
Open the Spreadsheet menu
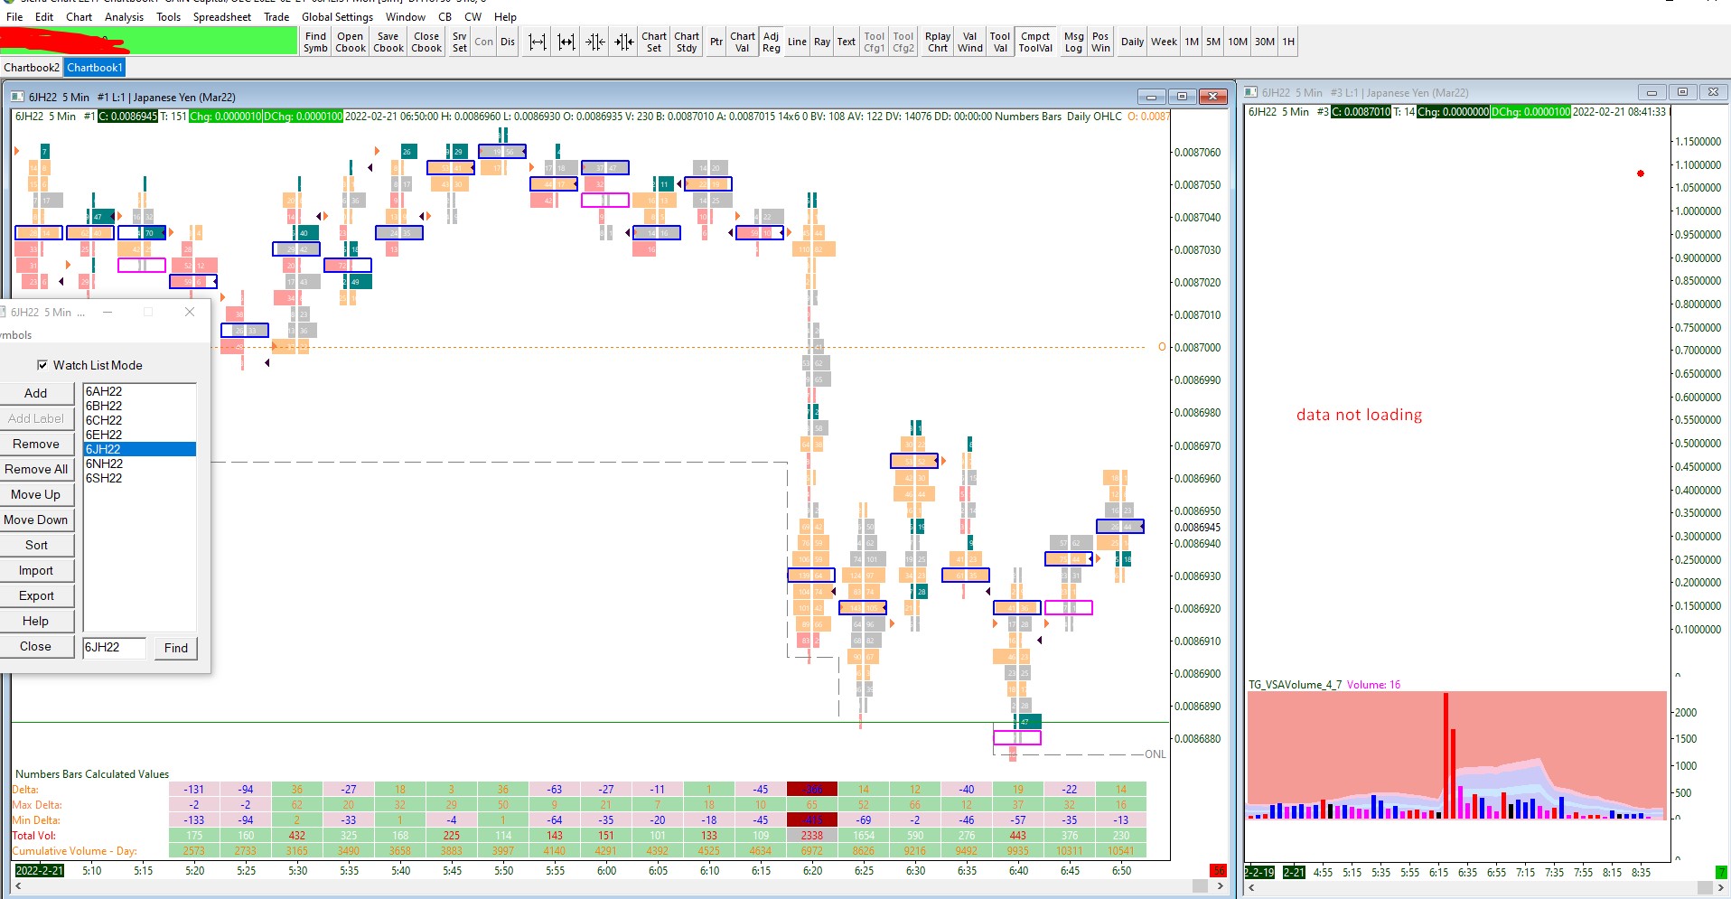(x=222, y=16)
